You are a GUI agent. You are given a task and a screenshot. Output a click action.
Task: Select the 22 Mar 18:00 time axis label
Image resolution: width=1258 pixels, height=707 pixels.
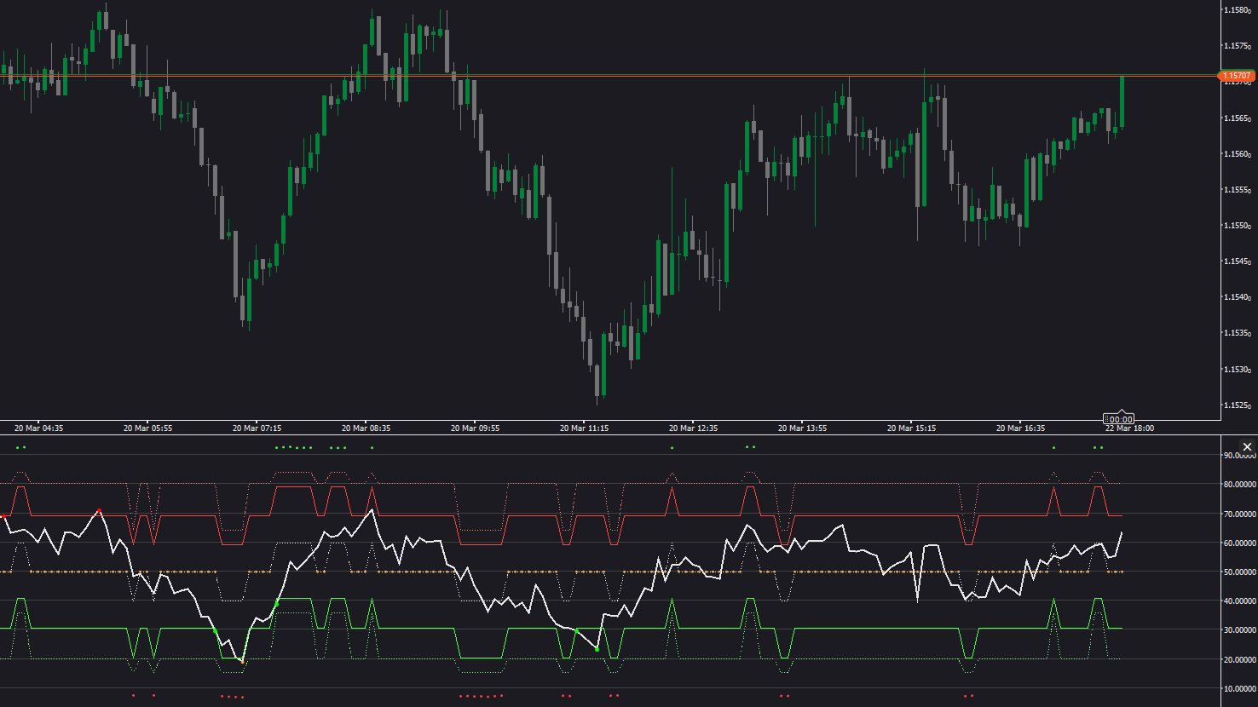tap(1128, 428)
